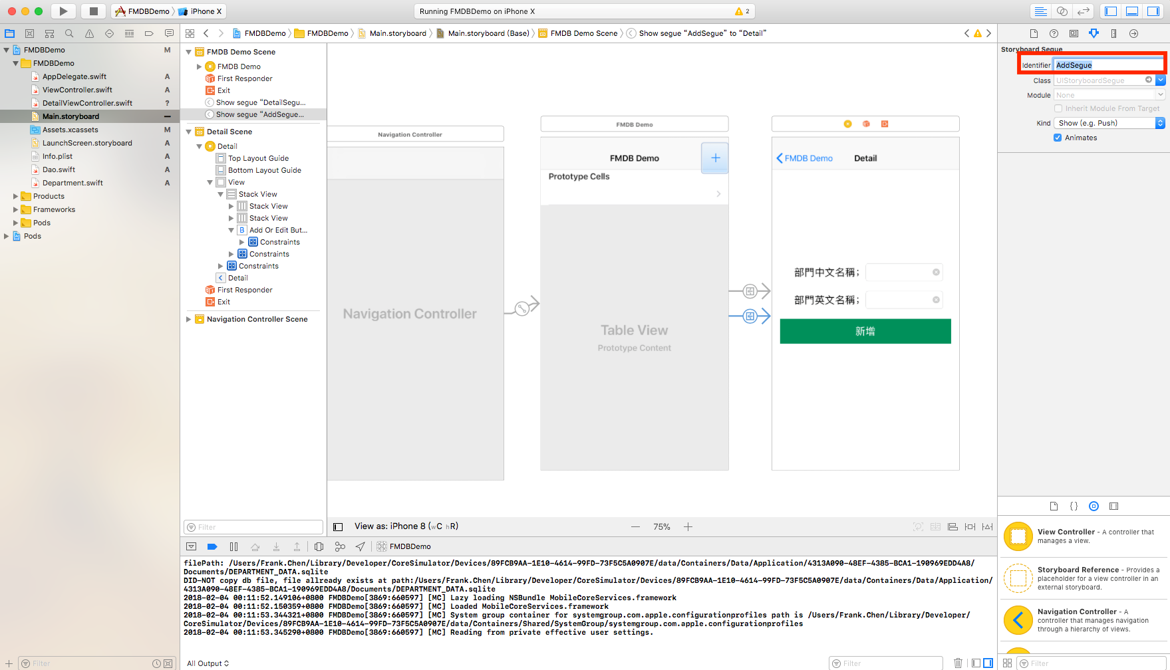Open the debug navigator

pyautogui.click(x=129, y=33)
